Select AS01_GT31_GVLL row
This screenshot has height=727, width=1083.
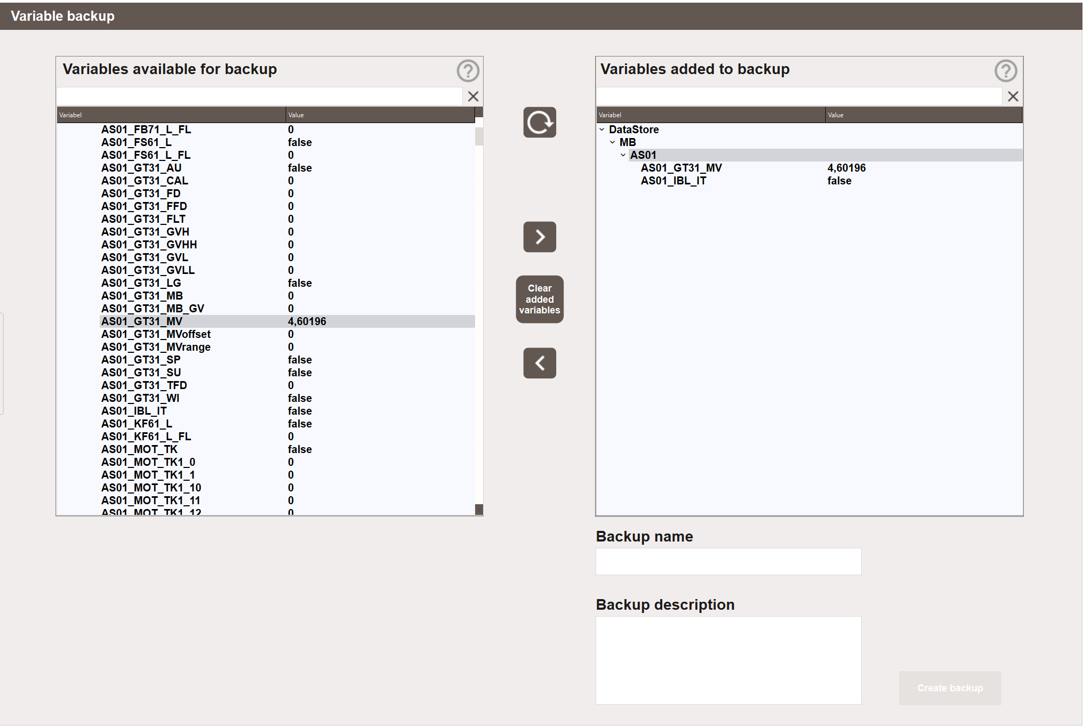[287, 270]
